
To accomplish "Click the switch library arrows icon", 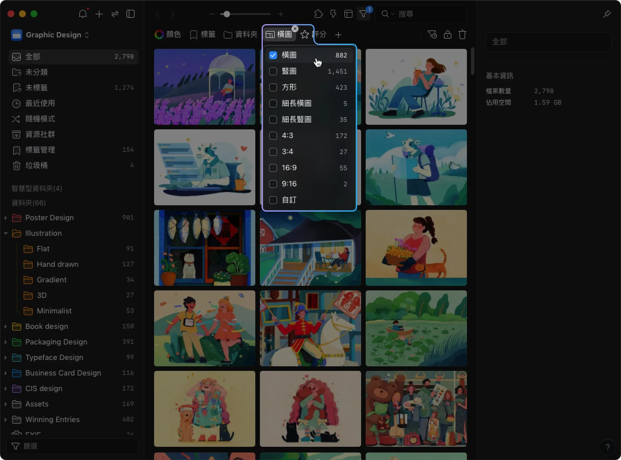I will tap(115, 14).
